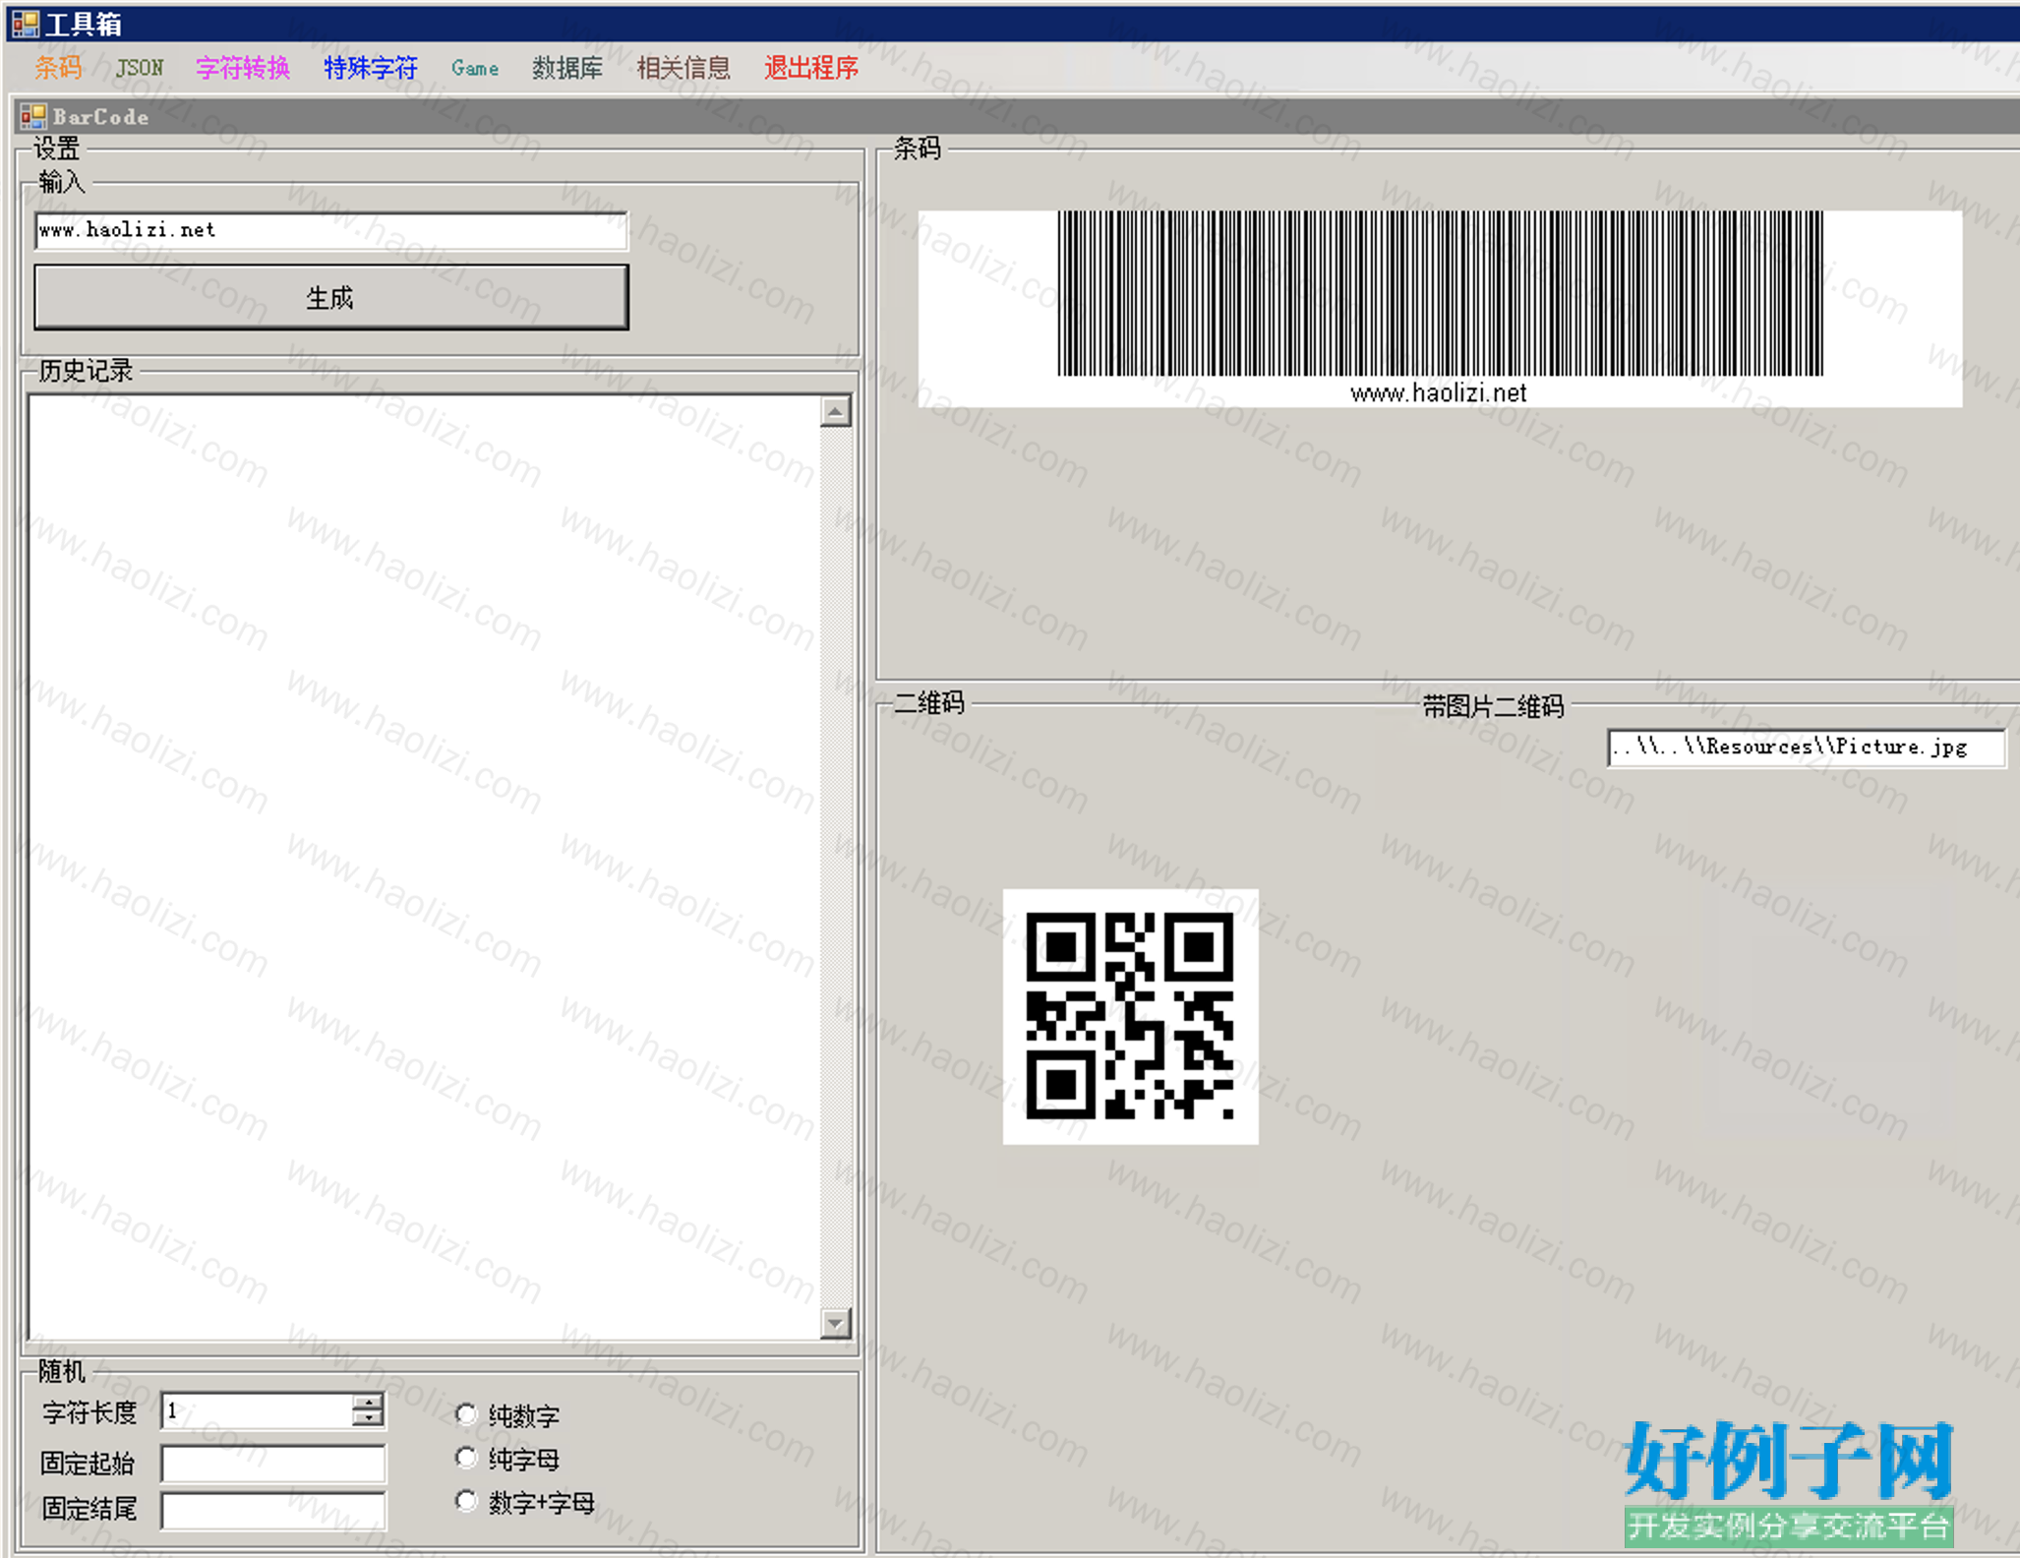Open the JSON menu
This screenshot has height=1558, width=2020.
point(140,68)
